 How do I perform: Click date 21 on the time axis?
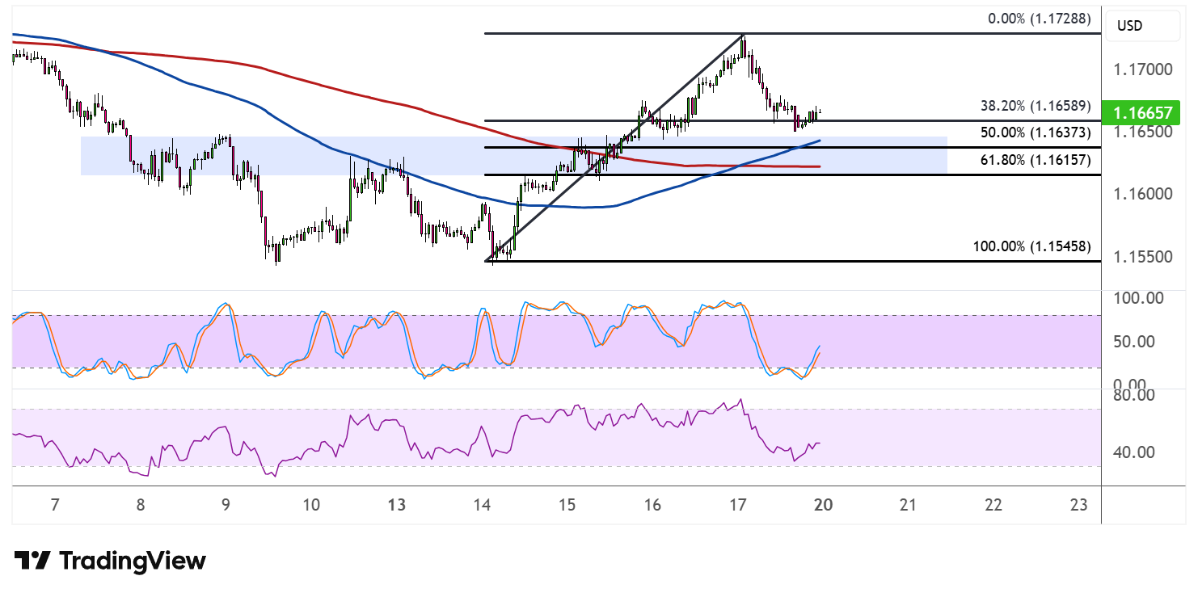pos(908,506)
